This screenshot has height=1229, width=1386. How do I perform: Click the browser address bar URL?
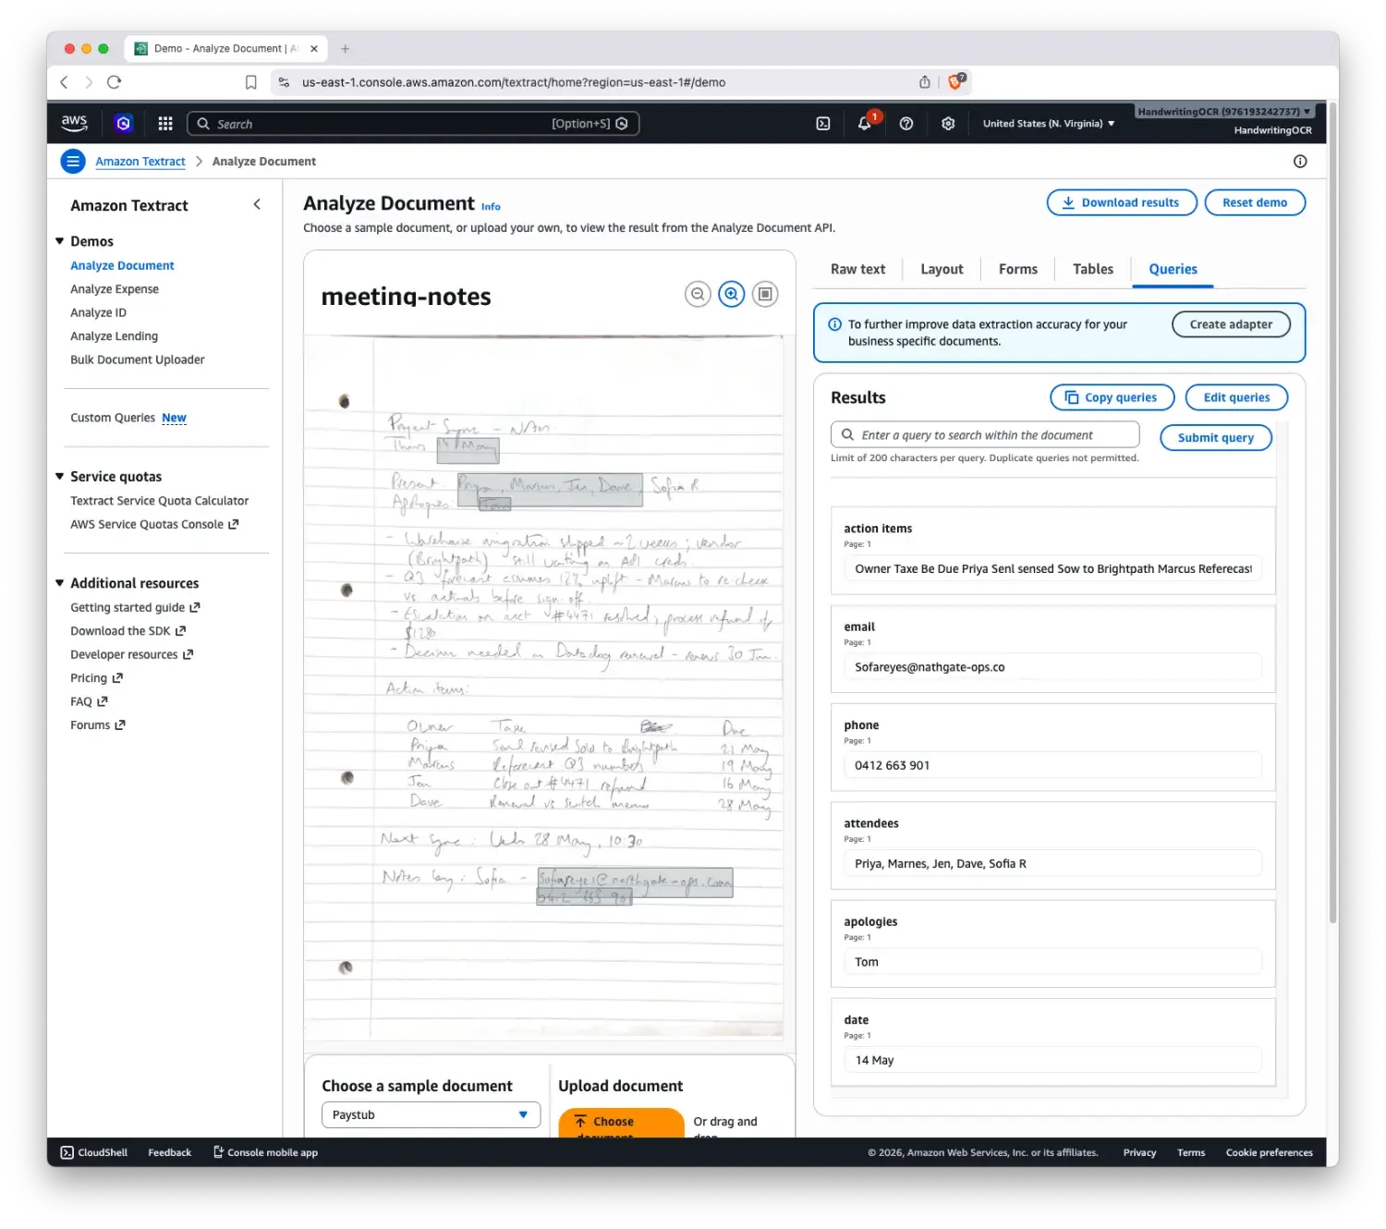coord(514,82)
